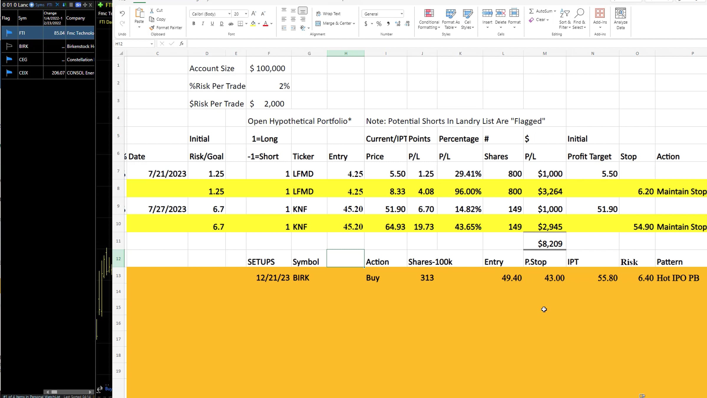
Task: Click the Paste clipboard icon
Action: [x=139, y=14]
